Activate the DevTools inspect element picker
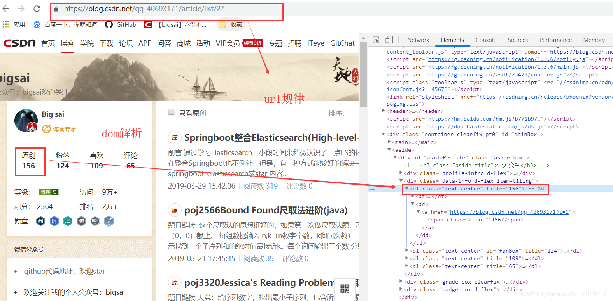This screenshot has width=613, height=301. [x=376, y=40]
